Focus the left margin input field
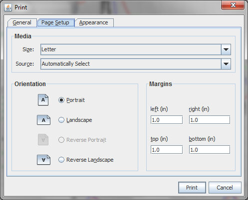The height and width of the screenshot is (200, 248). (x=167, y=120)
